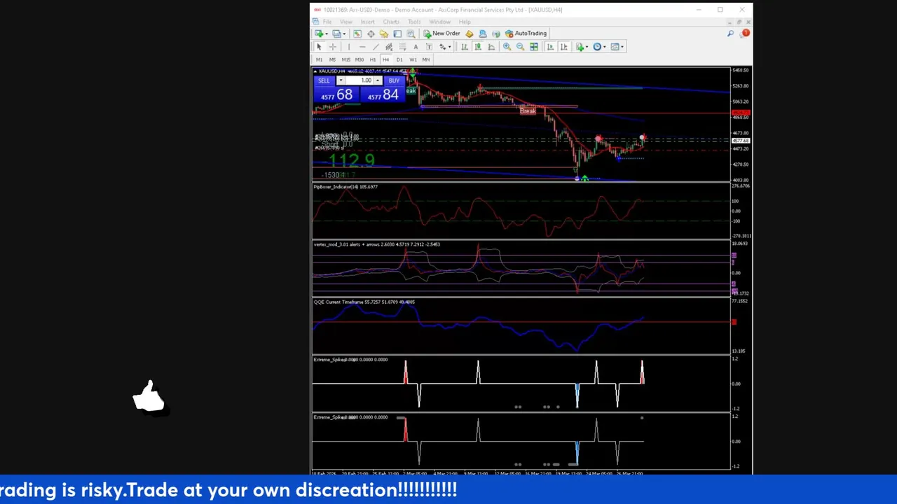
Task: Open the Charts menu
Action: click(391, 22)
